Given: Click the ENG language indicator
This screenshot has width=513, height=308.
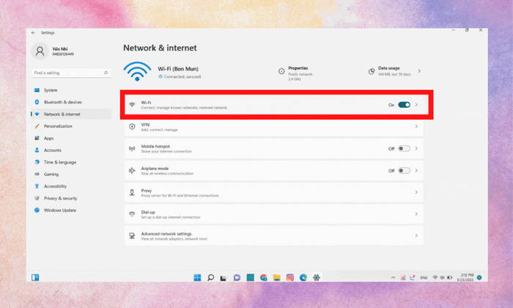Looking at the screenshot, I should pyautogui.click(x=424, y=277).
